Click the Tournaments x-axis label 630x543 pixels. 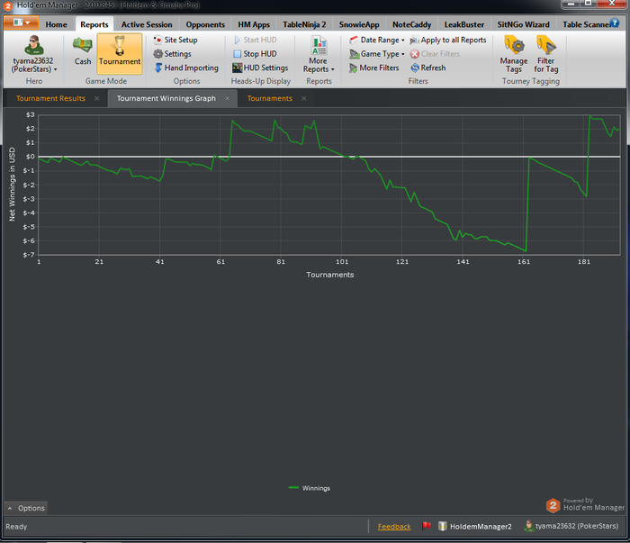coord(330,275)
